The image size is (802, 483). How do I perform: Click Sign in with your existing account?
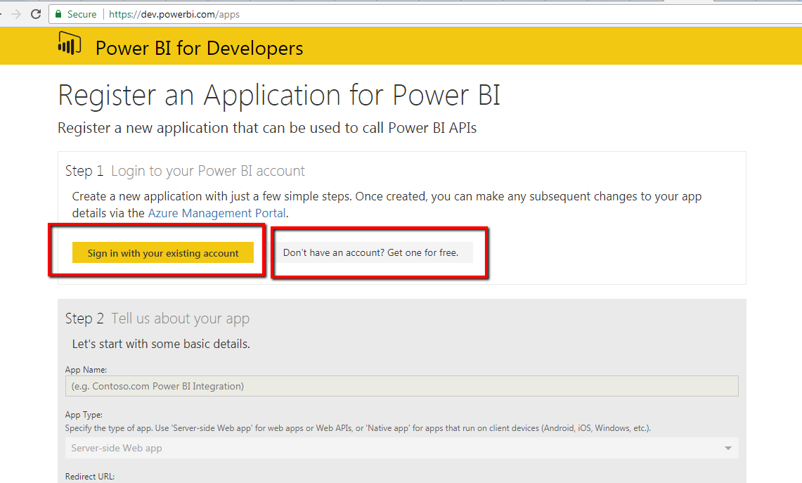(163, 252)
